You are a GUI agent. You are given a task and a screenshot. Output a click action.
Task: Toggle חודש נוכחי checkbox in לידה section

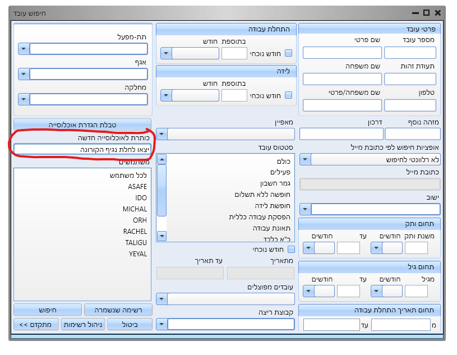click(289, 95)
